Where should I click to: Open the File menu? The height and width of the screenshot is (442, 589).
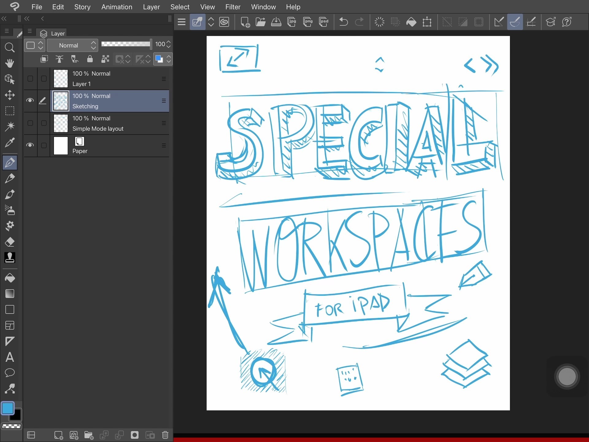pyautogui.click(x=37, y=7)
